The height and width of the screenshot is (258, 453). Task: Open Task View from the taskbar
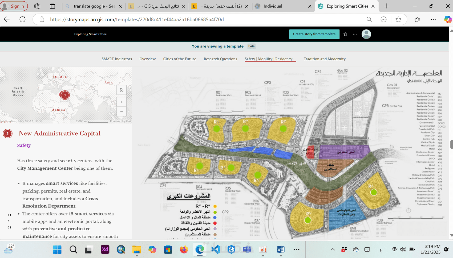(88, 249)
